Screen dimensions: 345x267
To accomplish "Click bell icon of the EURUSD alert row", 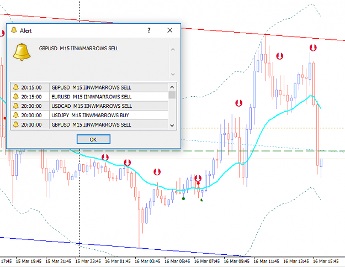I will [15, 97].
